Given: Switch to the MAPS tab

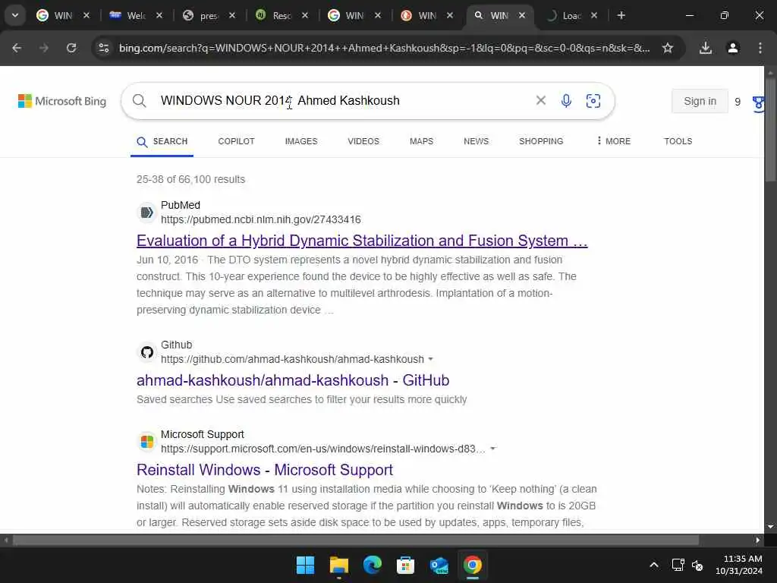Looking at the screenshot, I should 422,141.
